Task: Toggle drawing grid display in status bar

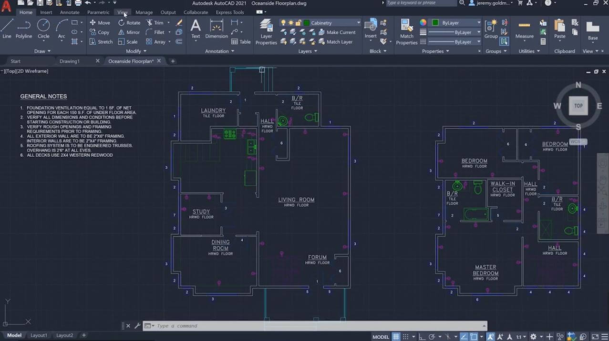Action: [396, 337]
